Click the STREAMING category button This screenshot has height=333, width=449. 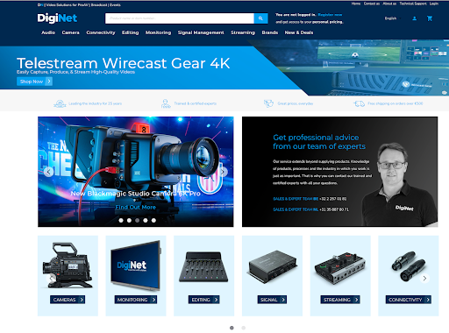340,300
